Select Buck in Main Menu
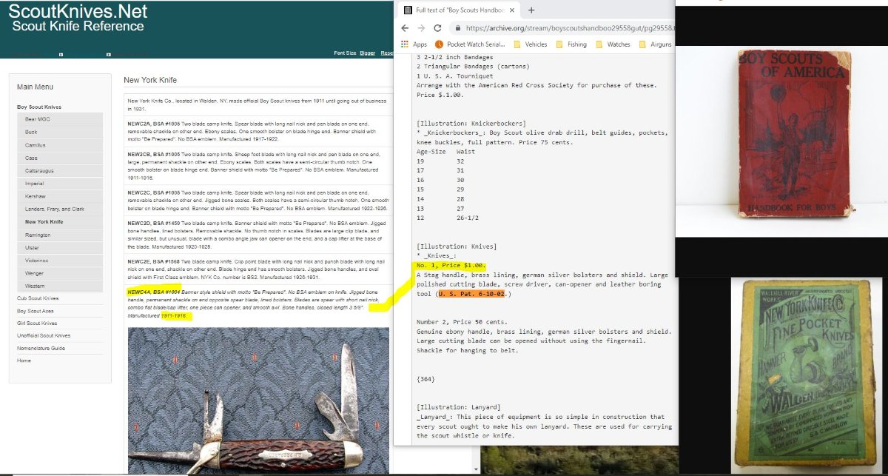The height and width of the screenshot is (476, 888). [59, 132]
